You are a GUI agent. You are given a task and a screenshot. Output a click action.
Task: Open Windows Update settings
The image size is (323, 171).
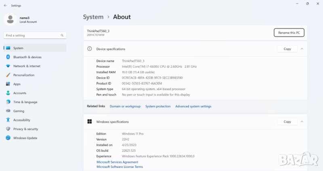[25, 138]
